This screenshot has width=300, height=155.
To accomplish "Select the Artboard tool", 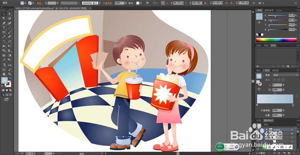I will point(4,69).
